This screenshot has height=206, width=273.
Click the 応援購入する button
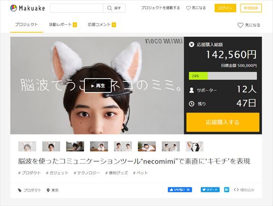pos(223,122)
